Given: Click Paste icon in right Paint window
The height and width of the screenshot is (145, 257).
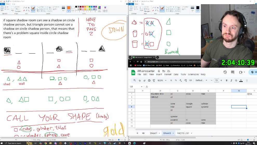Looking at the screenshot, I should 131,8.
